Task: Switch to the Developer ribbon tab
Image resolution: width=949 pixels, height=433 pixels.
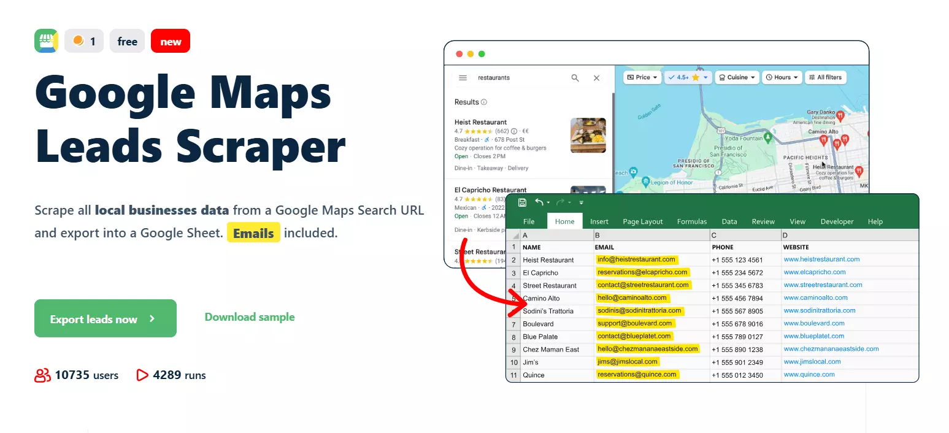Action: click(837, 221)
